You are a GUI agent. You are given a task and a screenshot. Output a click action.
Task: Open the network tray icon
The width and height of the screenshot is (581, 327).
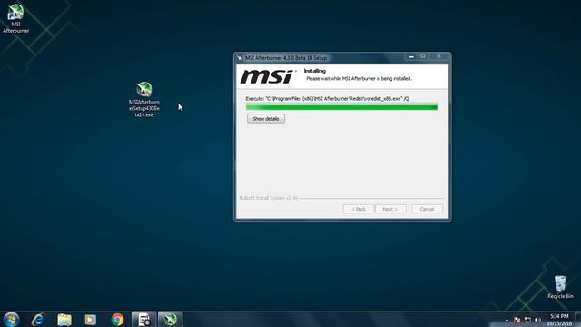click(527, 320)
